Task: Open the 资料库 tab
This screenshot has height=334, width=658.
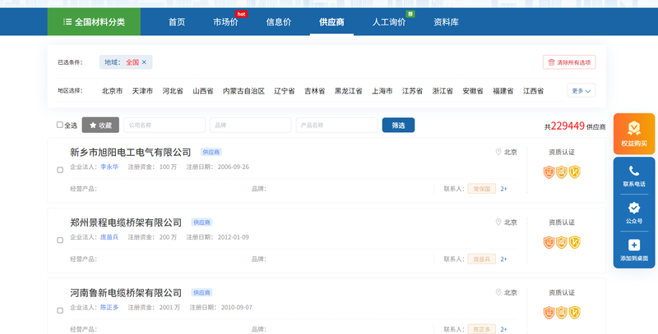Action: [446, 22]
